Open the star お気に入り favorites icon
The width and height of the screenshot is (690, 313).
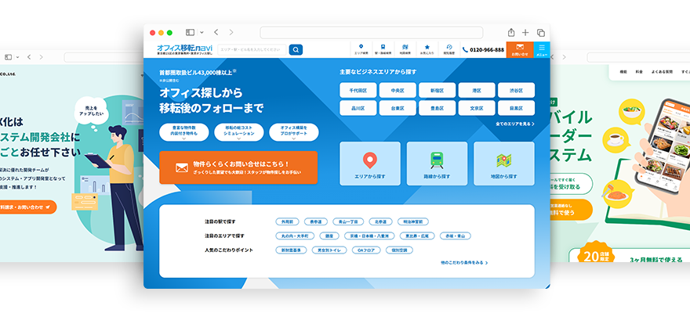click(427, 49)
